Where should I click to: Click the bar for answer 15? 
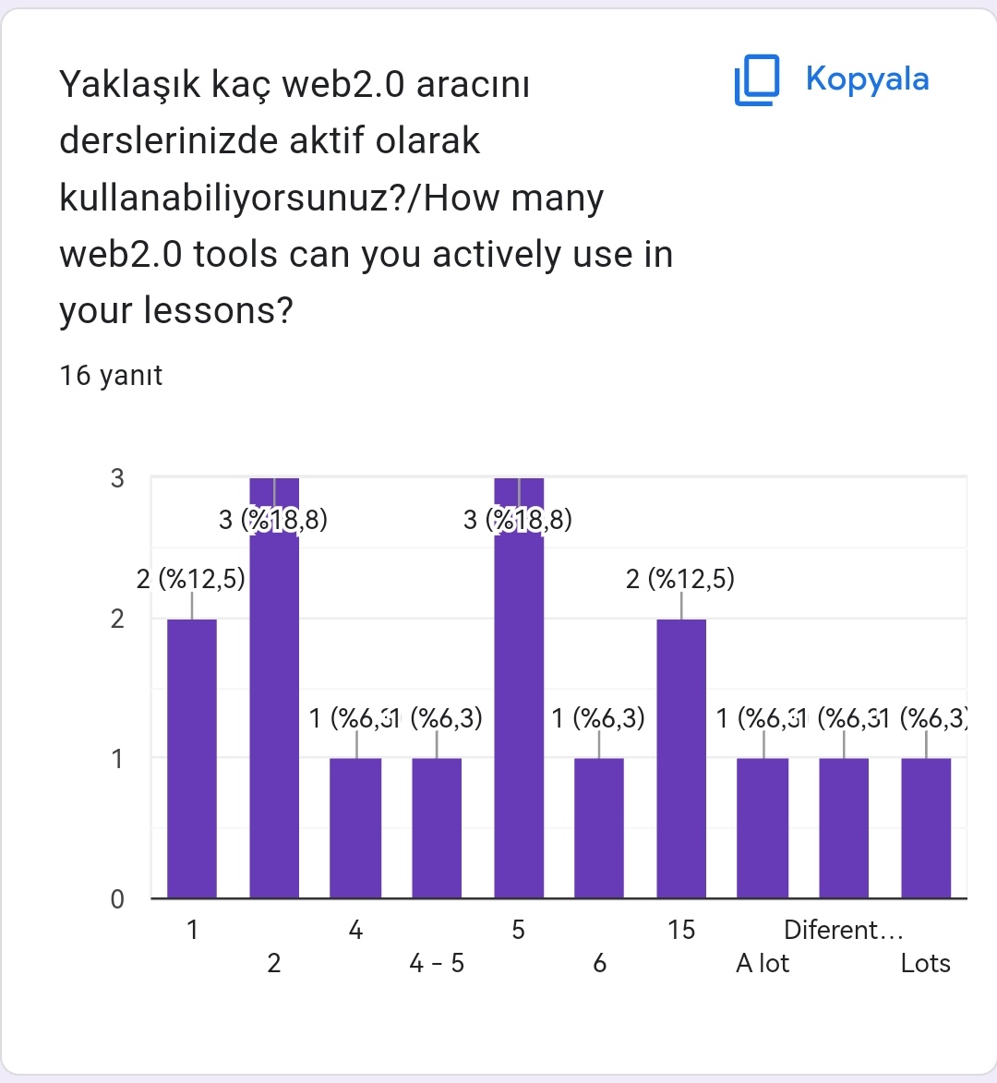click(x=681, y=757)
